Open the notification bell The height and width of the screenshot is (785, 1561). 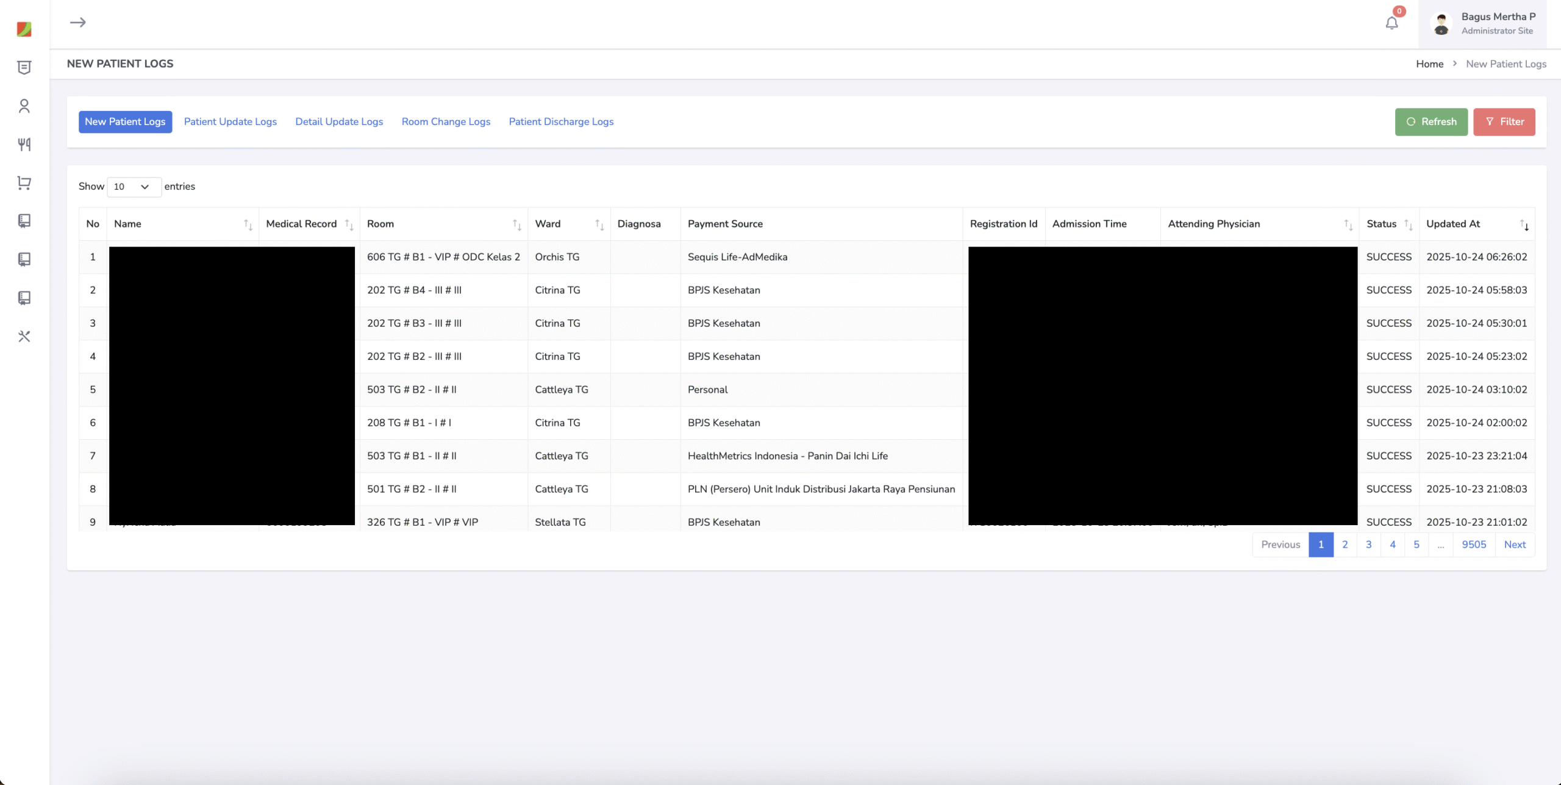pos(1391,23)
